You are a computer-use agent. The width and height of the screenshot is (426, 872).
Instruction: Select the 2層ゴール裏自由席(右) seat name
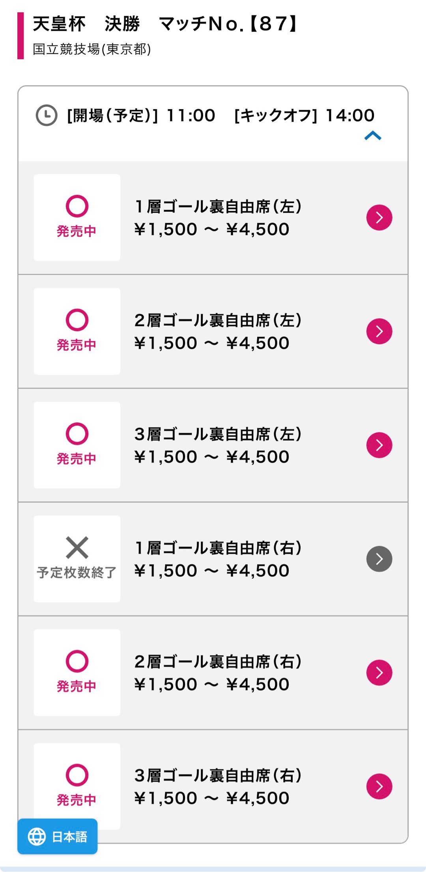coord(218,662)
